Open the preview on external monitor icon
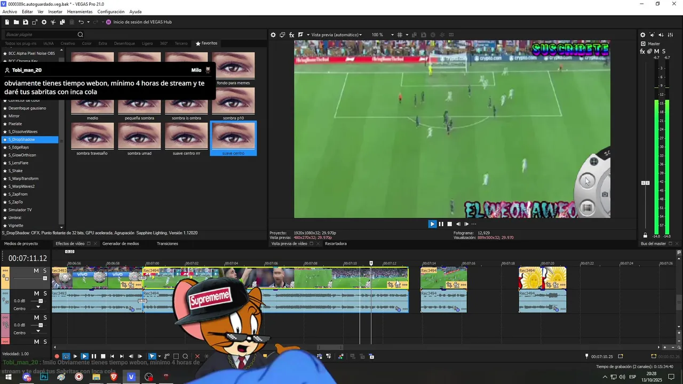The width and height of the screenshot is (683, 384). (282, 35)
